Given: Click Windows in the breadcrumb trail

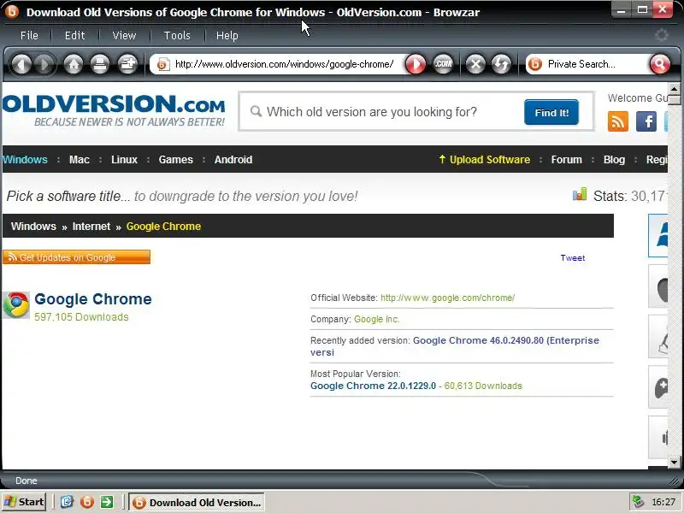Looking at the screenshot, I should (x=33, y=227).
